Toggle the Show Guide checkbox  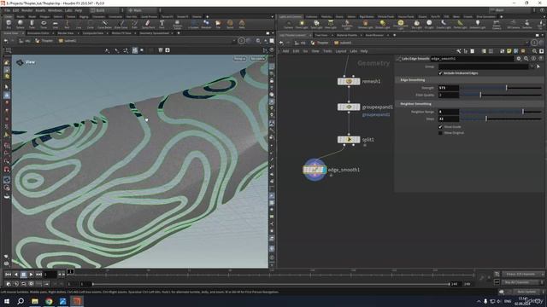pos(440,127)
